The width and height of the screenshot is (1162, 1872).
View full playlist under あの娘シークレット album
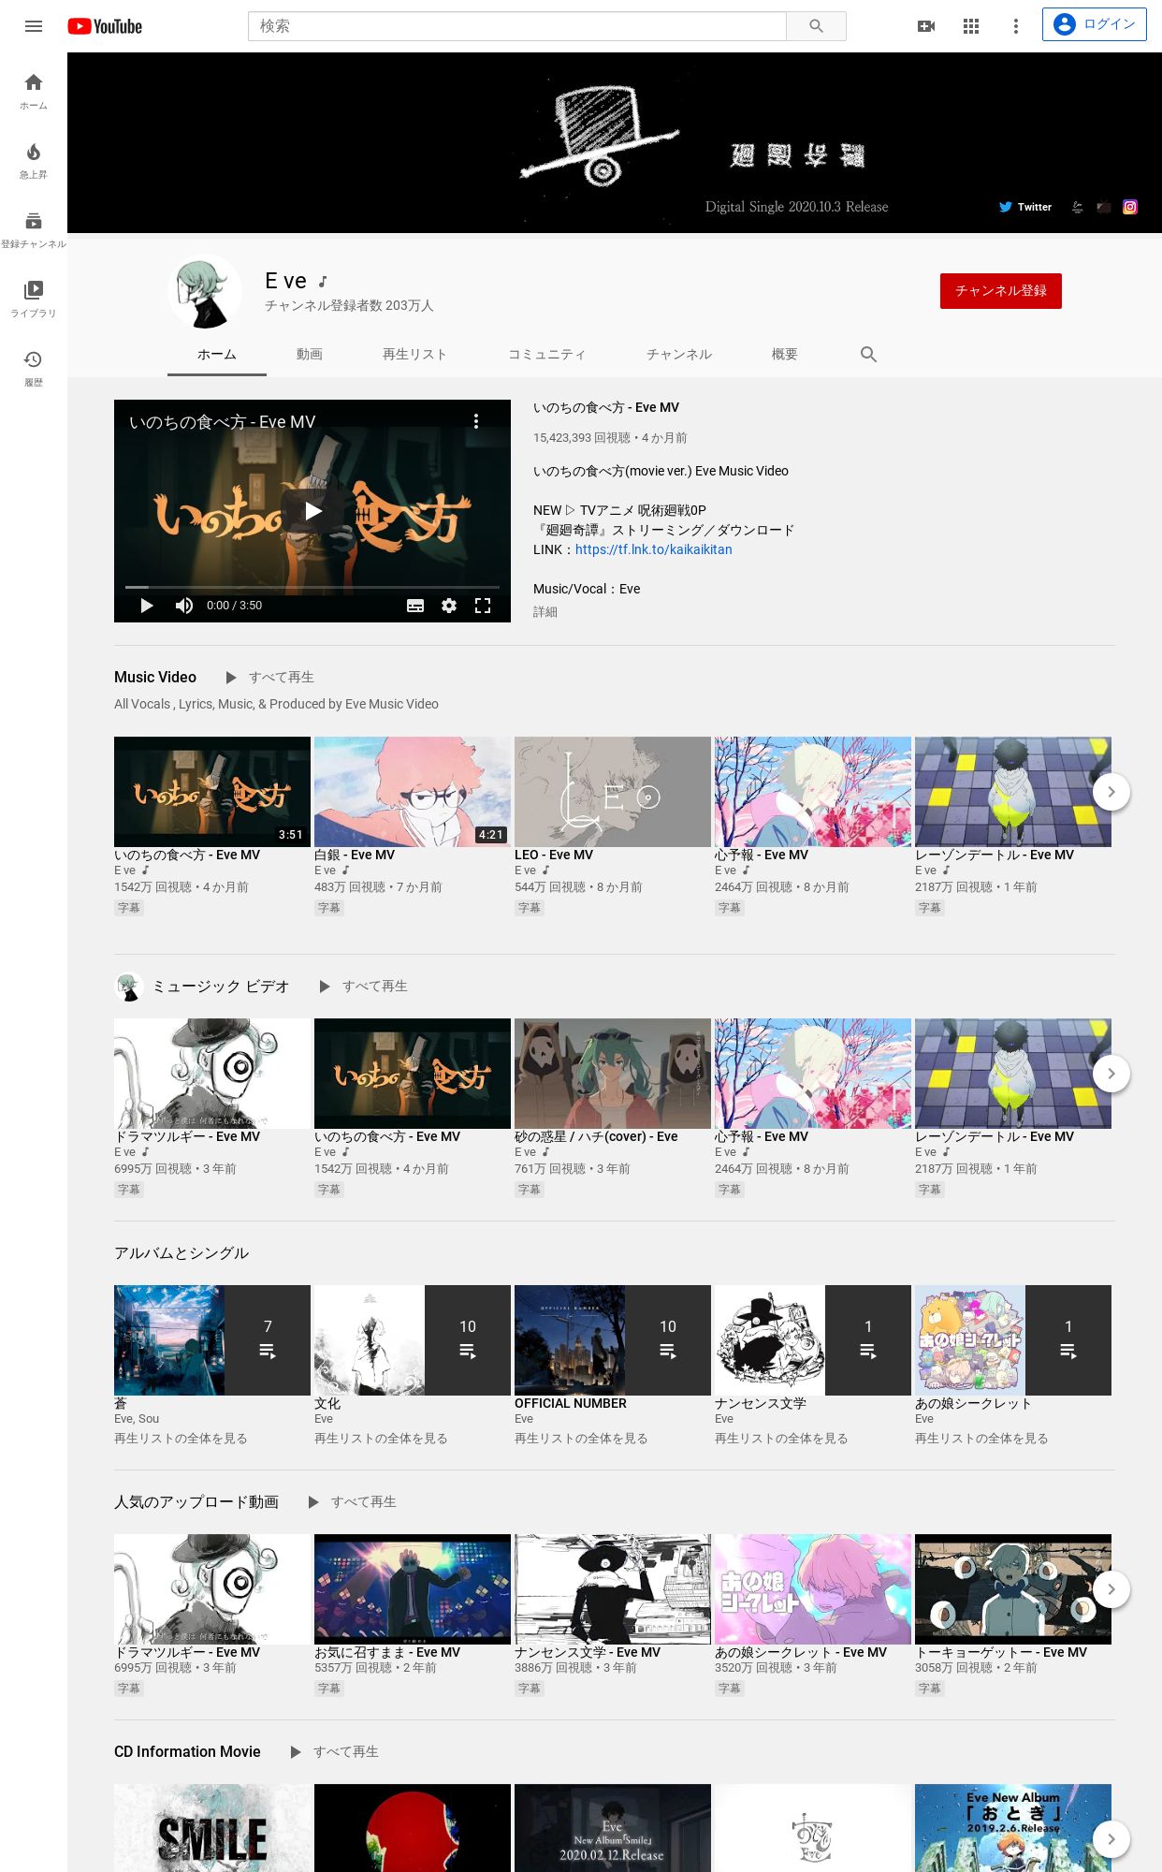click(x=981, y=1439)
